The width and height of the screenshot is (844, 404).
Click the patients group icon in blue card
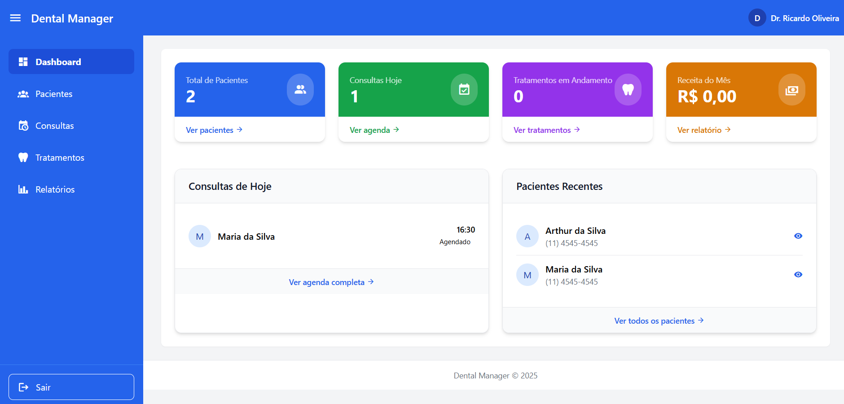[300, 90]
